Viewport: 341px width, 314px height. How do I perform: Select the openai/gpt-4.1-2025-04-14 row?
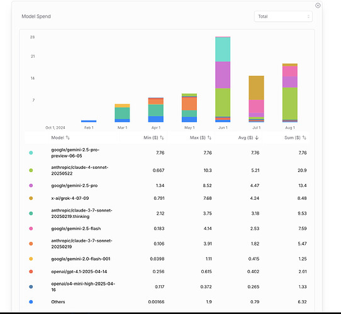point(167,272)
